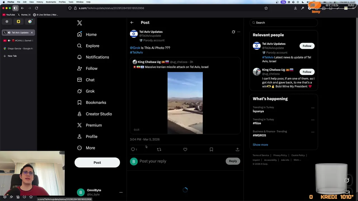Open the Bookmarks page on X
The height and width of the screenshot is (201, 358).
pyautogui.click(x=92, y=102)
